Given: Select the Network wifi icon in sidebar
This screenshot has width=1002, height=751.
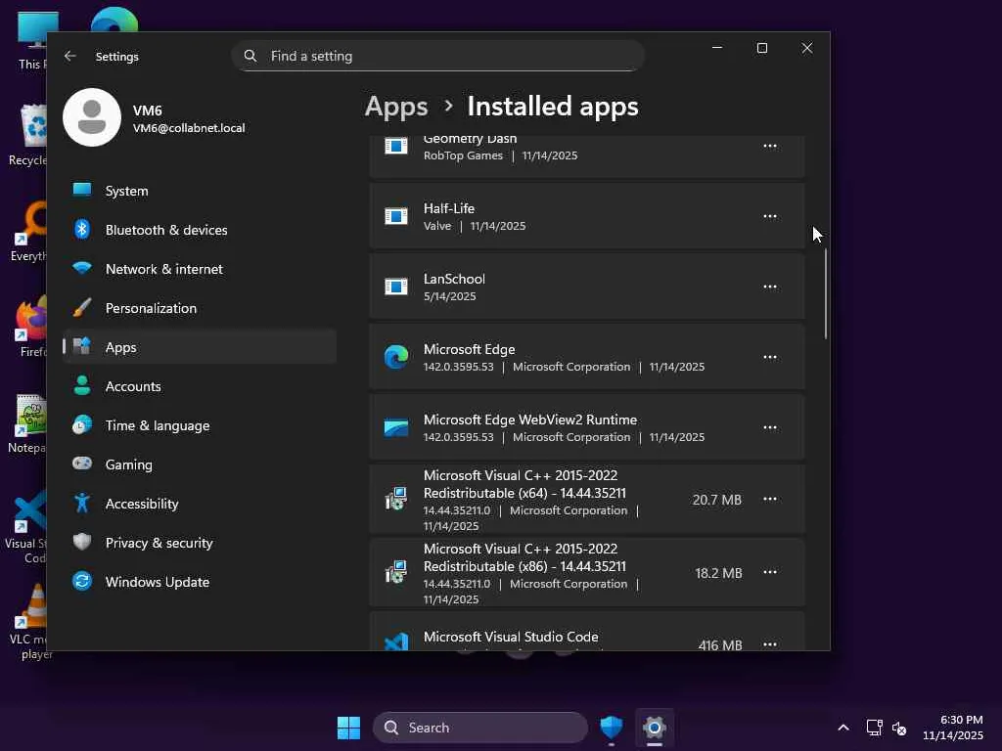Looking at the screenshot, I should [x=82, y=268].
